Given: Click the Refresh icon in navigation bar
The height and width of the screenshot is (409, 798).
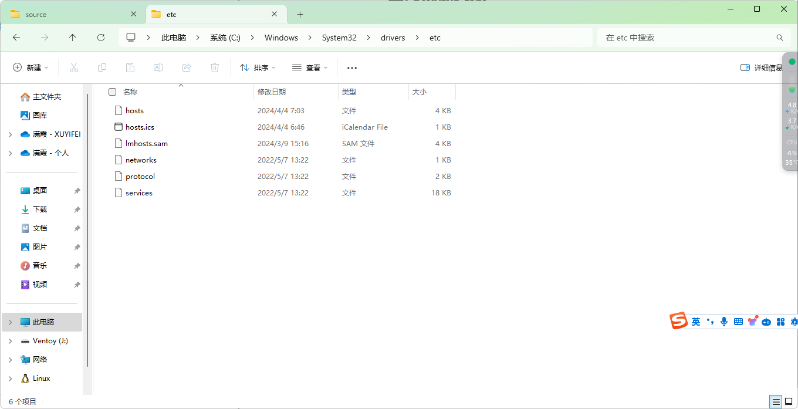Looking at the screenshot, I should click(101, 38).
